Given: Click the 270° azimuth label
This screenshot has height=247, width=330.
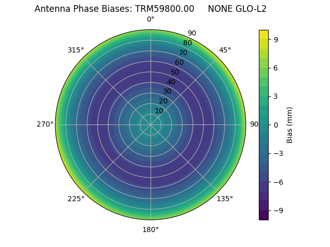Looking at the screenshot, I should [45, 124].
